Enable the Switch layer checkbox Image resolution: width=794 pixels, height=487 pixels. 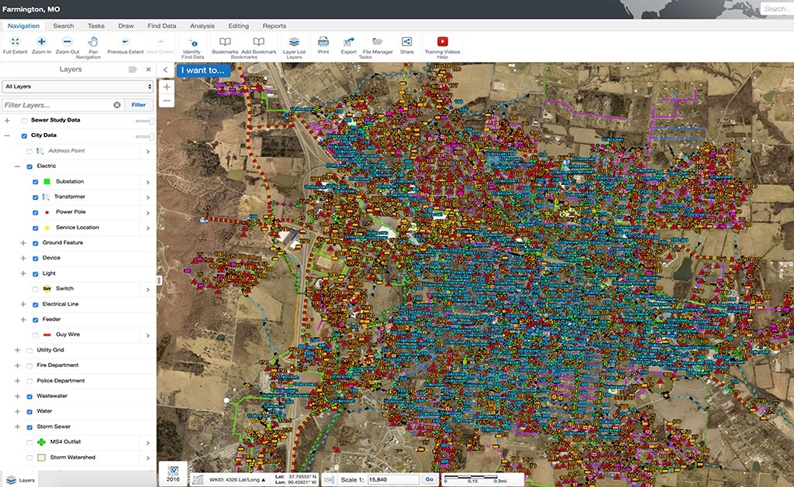pyautogui.click(x=35, y=289)
